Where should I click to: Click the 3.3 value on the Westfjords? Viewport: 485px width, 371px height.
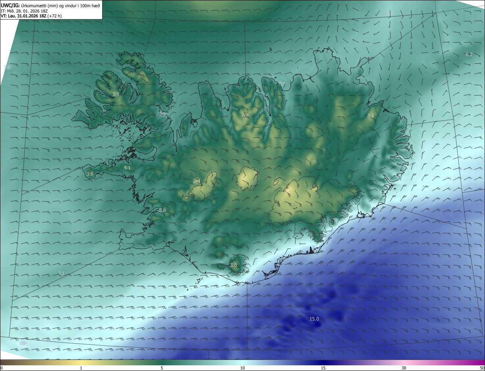[x=116, y=94]
